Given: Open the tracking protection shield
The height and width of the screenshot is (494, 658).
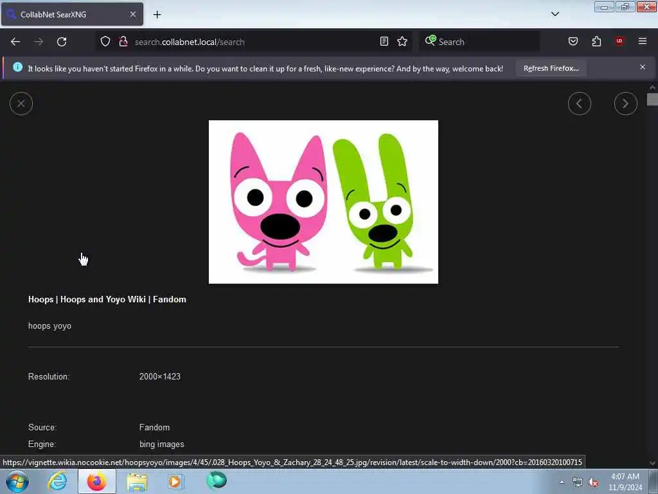Looking at the screenshot, I should [x=105, y=42].
